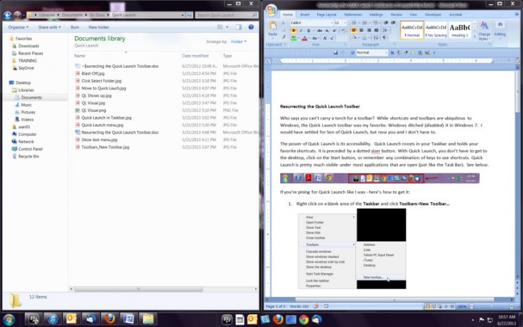Click the Explorer help question mark icon
The image size is (523, 327).
[251, 27]
